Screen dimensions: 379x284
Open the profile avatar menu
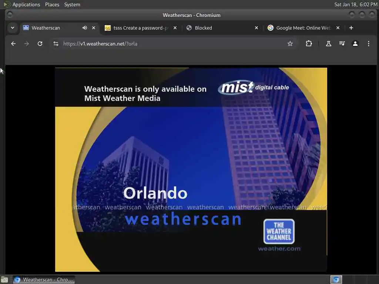355,44
